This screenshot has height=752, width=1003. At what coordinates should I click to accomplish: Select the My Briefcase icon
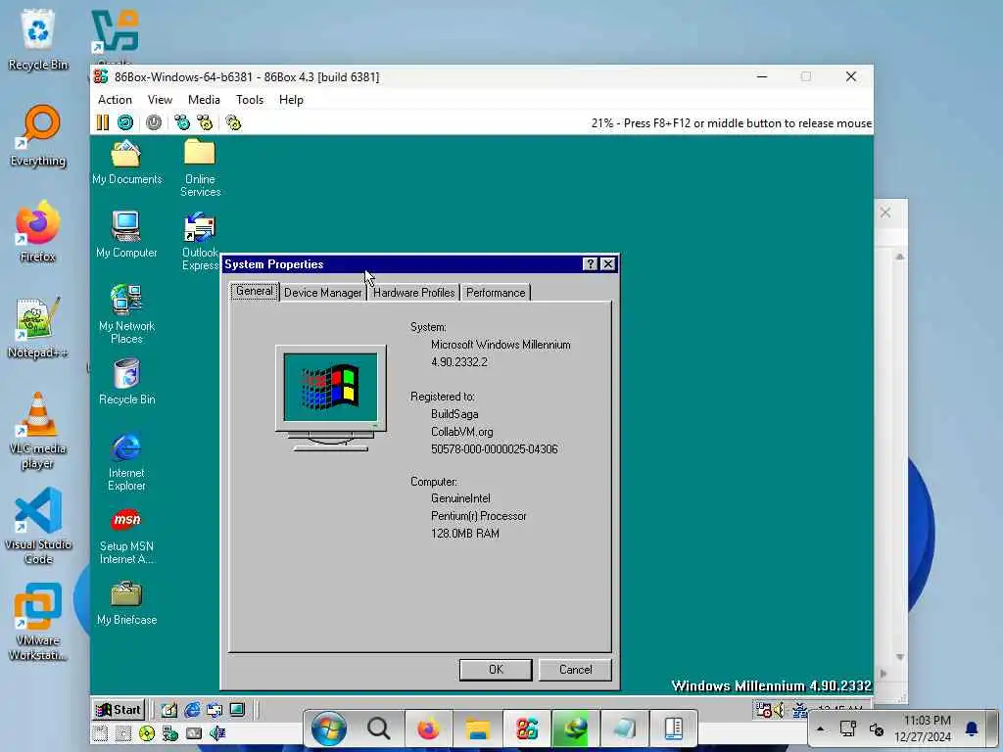click(x=126, y=602)
